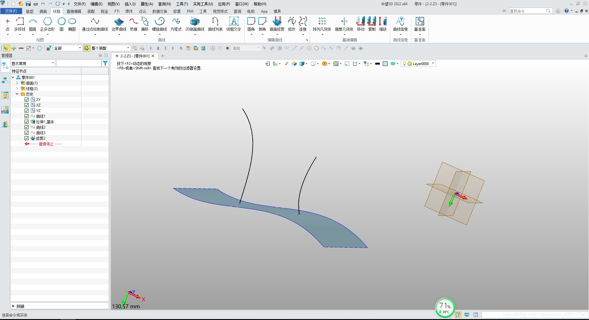
Task: Open the 方程式 equation curve tool
Action: [176, 24]
